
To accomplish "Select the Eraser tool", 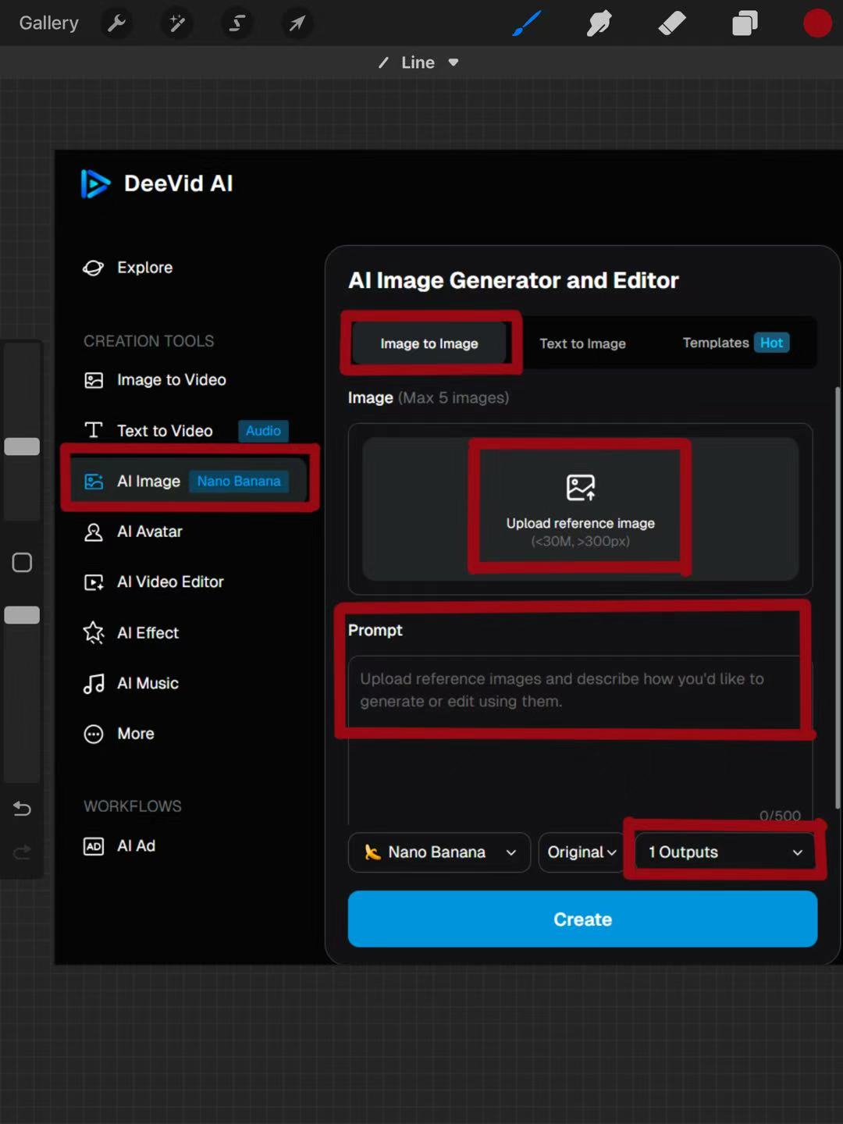I will click(672, 23).
